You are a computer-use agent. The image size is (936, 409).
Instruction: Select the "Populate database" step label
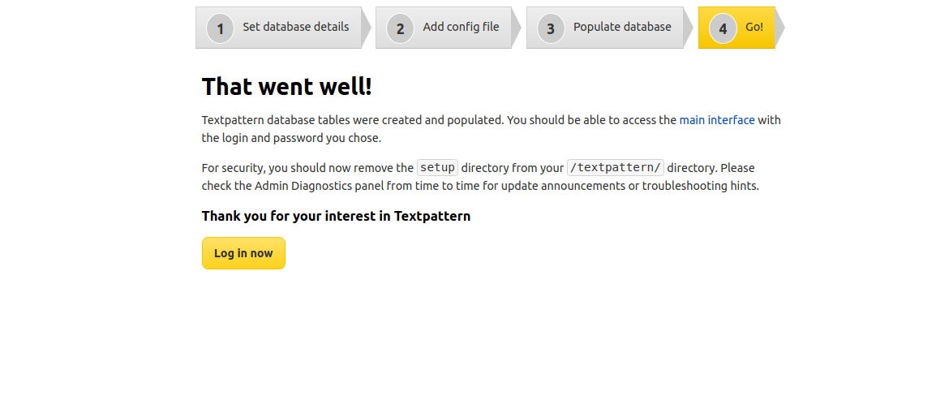pyautogui.click(x=622, y=27)
